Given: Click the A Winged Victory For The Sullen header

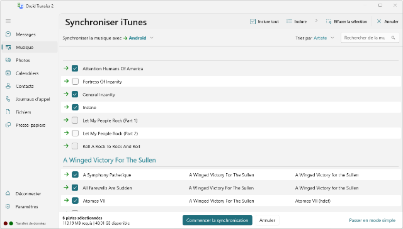Looking at the screenshot, I should 110,160.
